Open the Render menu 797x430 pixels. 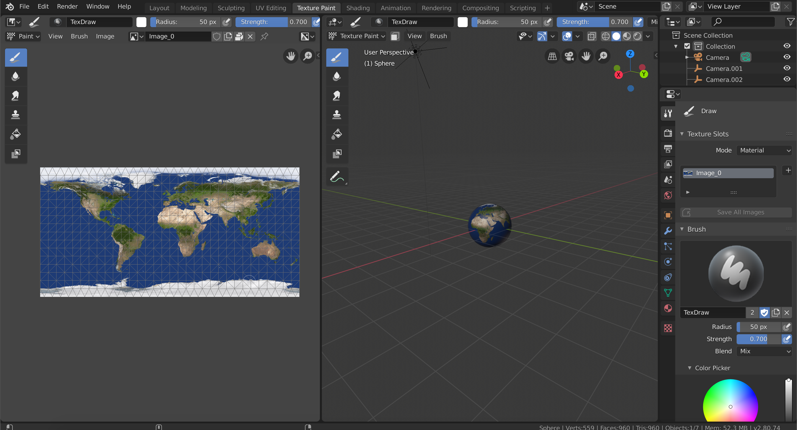[67, 6]
